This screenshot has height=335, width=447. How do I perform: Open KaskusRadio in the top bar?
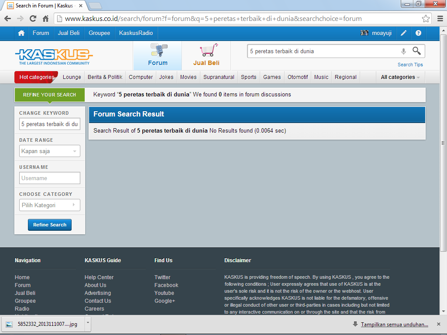click(136, 33)
